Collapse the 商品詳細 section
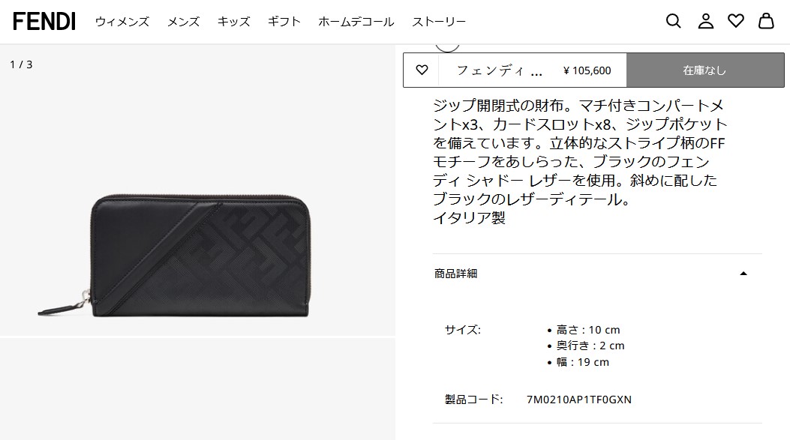790x440 pixels. tap(597, 274)
